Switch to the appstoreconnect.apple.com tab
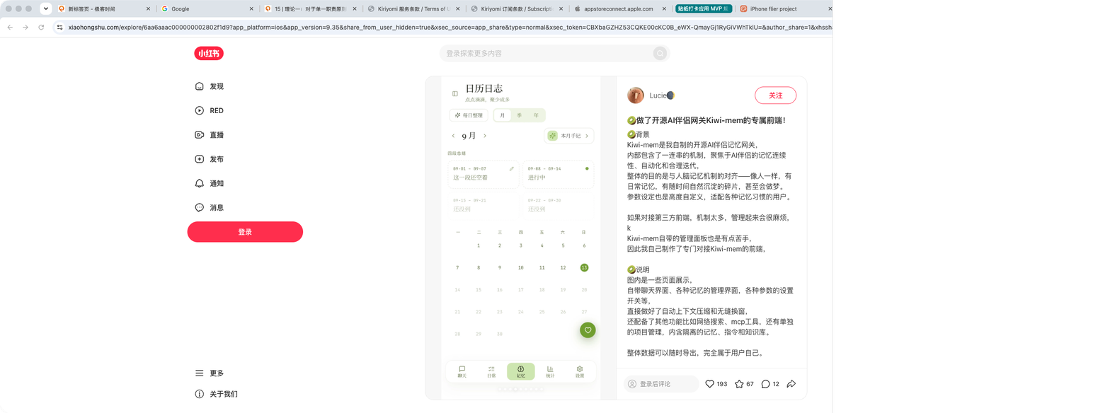Viewport: 1110px width, 413px height. (619, 8)
